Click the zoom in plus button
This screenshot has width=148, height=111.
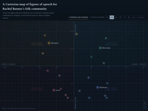pyautogui.click(x=144, y=103)
